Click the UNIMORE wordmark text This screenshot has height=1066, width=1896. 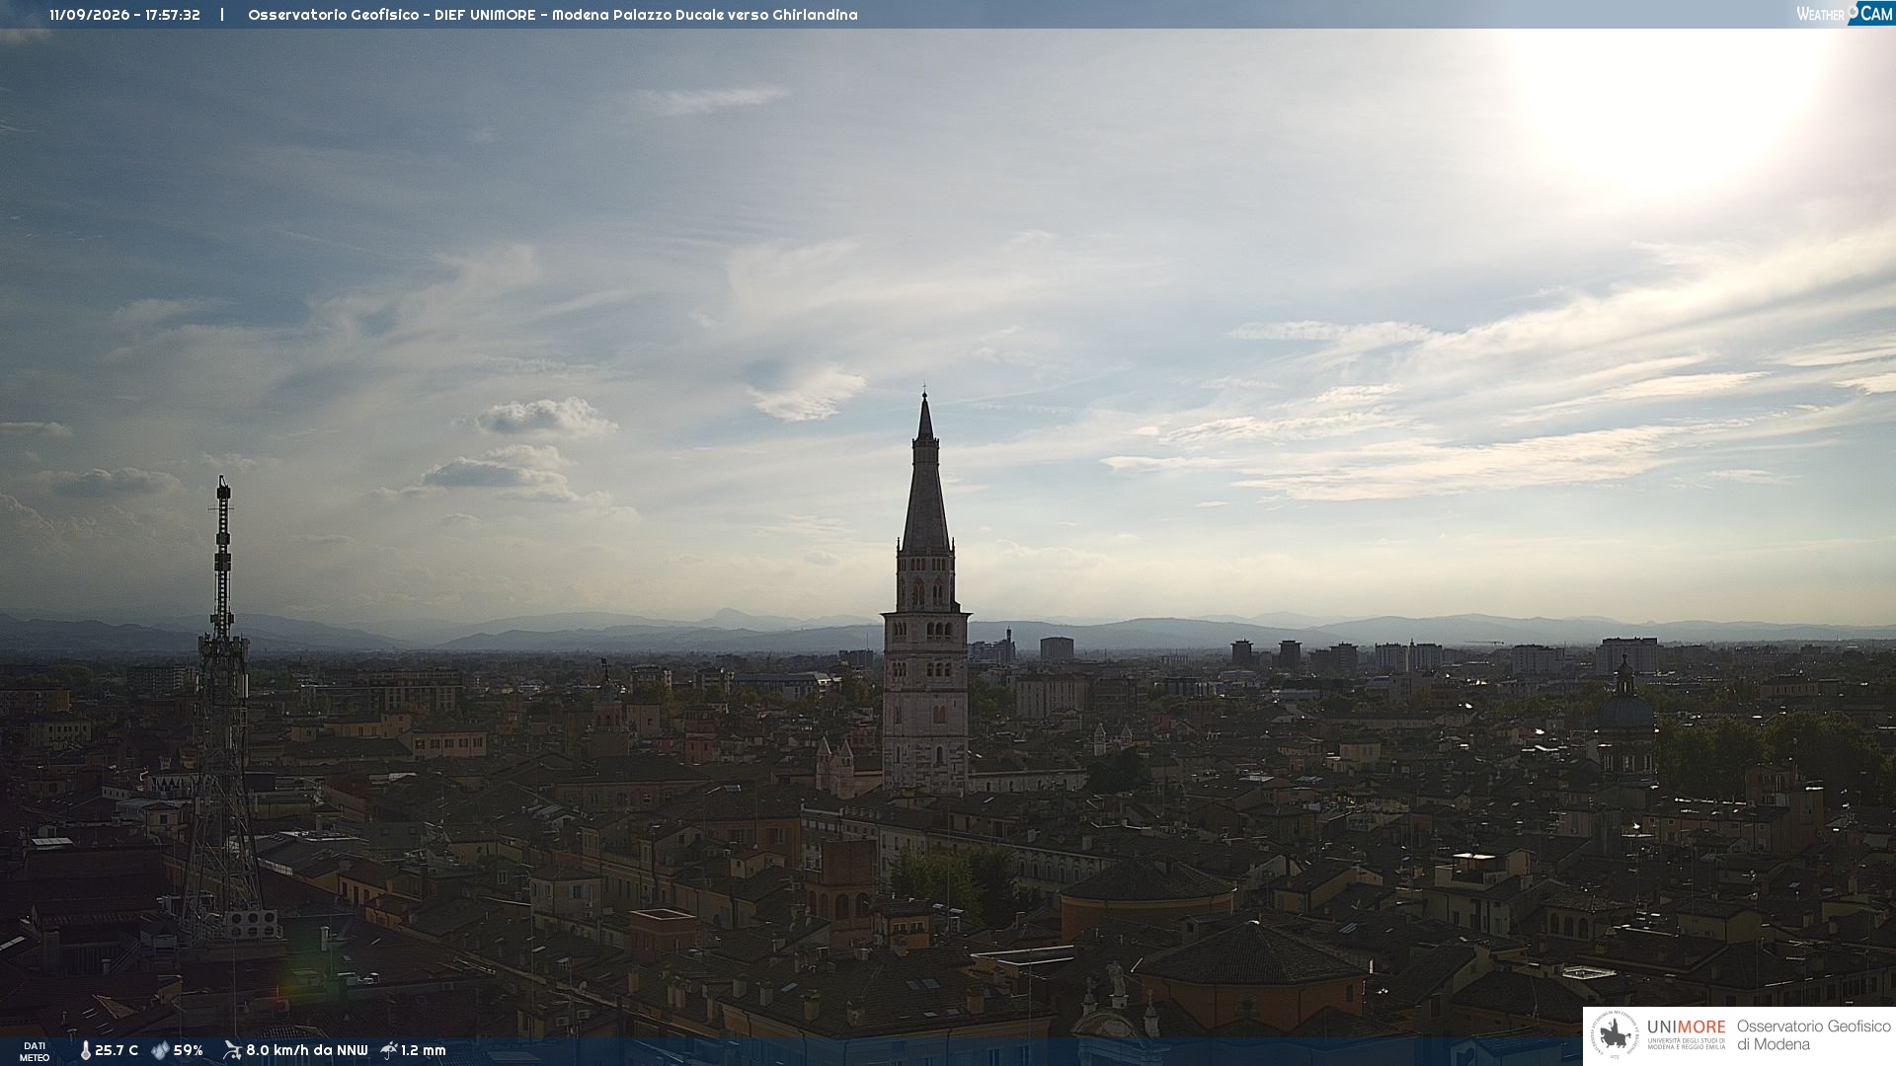tap(1686, 1027)
